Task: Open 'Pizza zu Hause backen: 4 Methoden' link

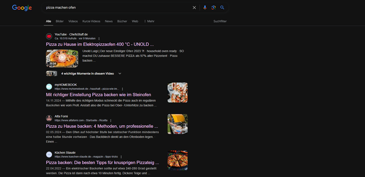Action: pyautogui.click(x=102, y=126)
